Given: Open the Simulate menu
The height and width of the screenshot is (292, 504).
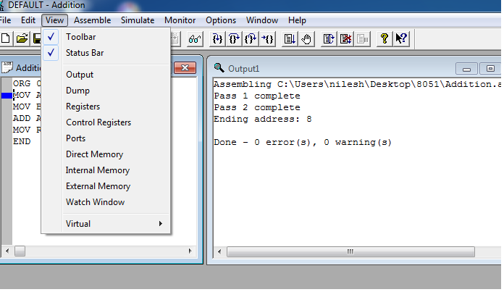Looking at the screenshot, I should (138, 20).
